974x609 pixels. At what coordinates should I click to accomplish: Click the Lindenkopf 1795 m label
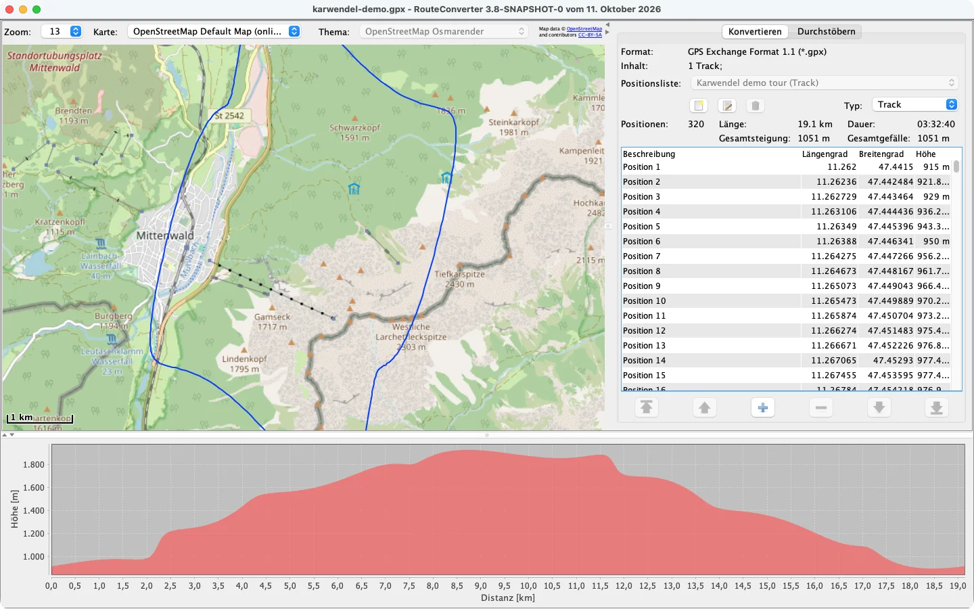[244, 364]
